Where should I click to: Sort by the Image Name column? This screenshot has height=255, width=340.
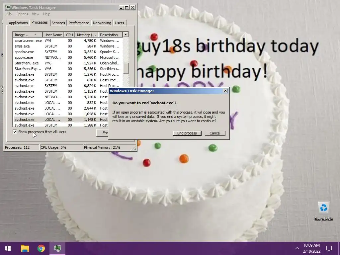point(27,35)
